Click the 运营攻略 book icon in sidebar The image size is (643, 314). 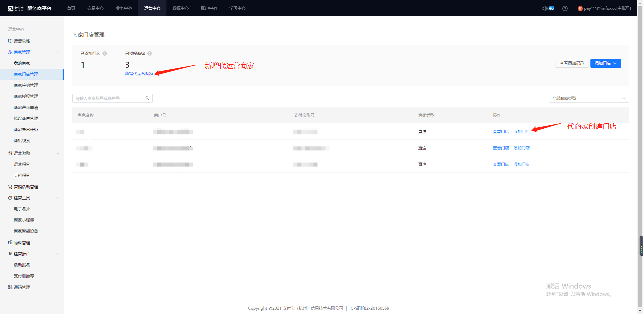pos(10,41)
